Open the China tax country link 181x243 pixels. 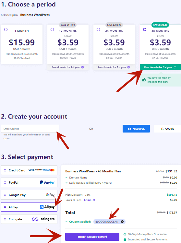(x=88, y=200)
